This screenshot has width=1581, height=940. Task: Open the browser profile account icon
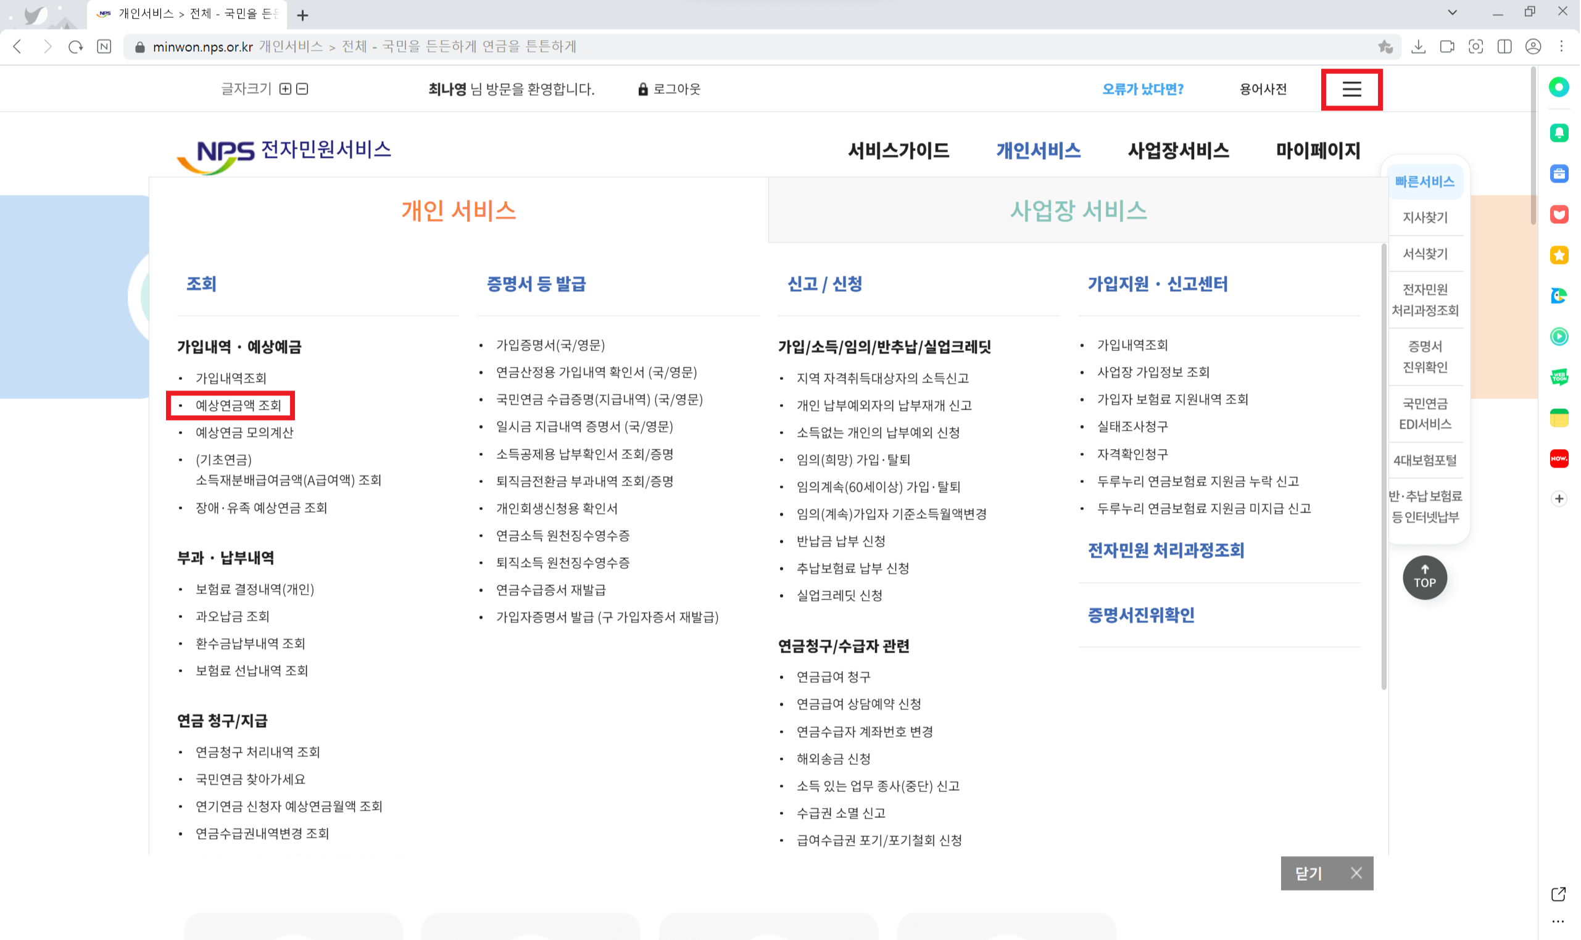coord(1533,46)
